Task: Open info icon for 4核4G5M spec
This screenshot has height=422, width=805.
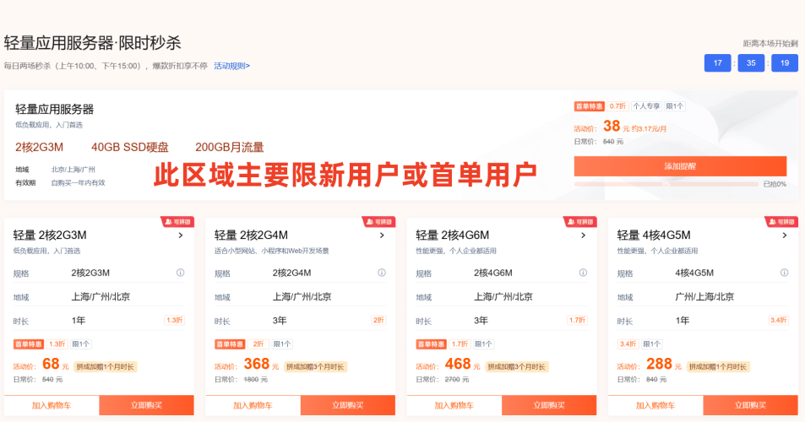Action: [784, 273]
